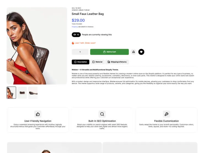
Task: Select the third bag strap thumbnail
Action: click(33, 93)
